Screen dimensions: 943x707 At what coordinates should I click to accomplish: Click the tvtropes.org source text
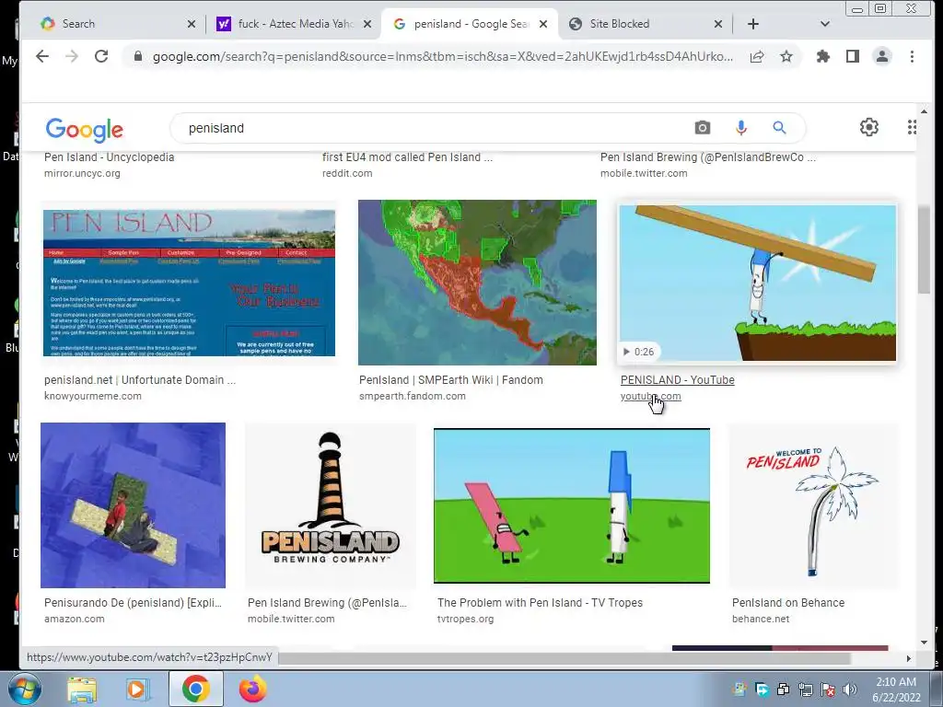click(x=465, y=619)
